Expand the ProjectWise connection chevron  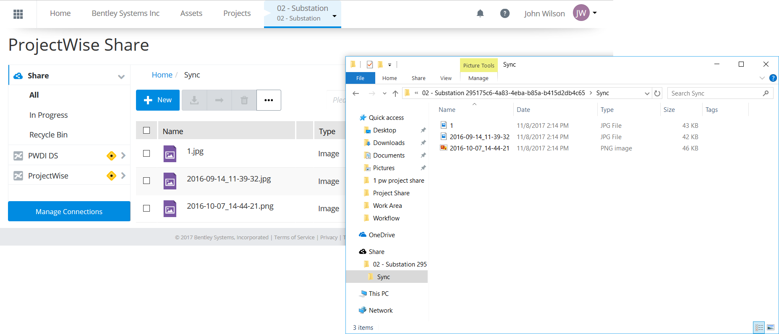(123, 176)
